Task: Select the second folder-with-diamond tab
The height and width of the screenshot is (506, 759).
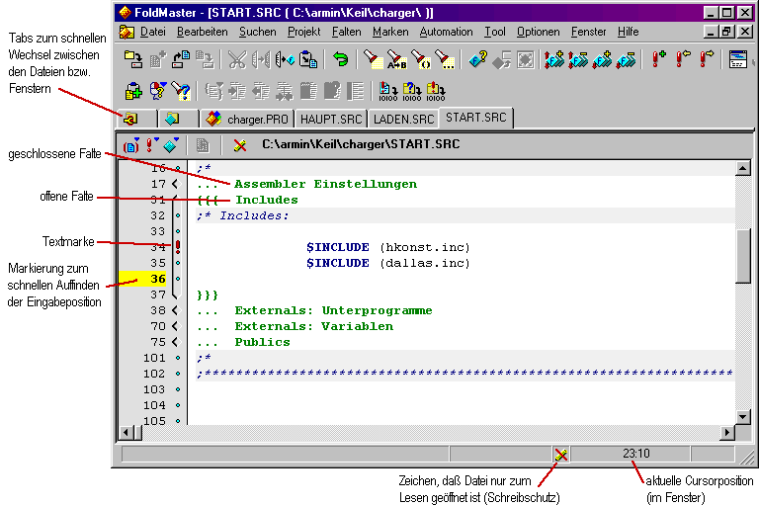Action: pyautogui.click(x=178, y=120)
